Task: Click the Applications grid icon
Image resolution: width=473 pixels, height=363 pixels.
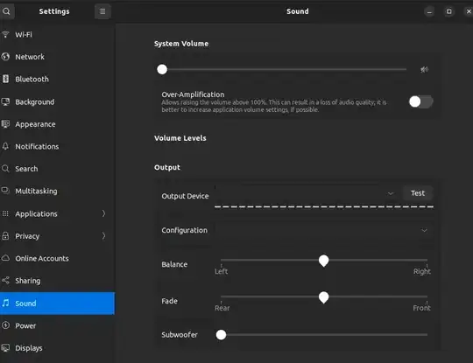Action: pos(5,213)
